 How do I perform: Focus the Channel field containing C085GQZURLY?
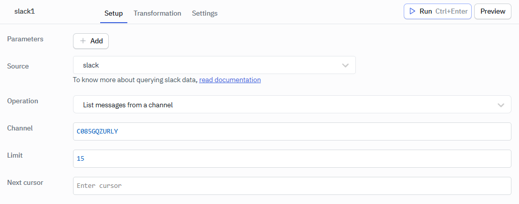[292, 131]
